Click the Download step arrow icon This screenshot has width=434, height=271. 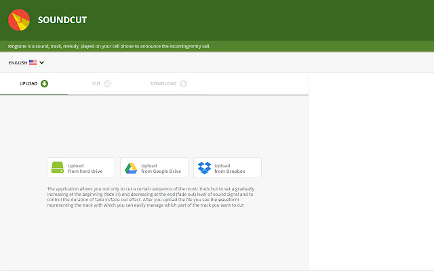pos(183,83)
